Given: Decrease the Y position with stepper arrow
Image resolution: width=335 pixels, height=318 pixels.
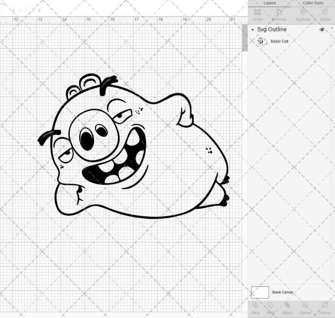Looking at the screenshot, I should (39, 11).
